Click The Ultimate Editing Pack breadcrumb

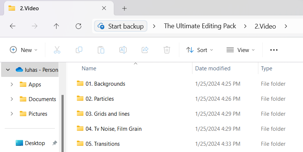(200, 26)
